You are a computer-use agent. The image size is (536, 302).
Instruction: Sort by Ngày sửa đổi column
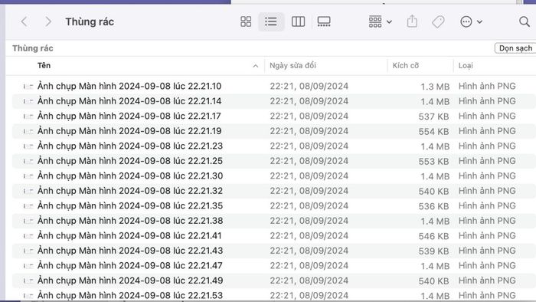point(293,65)
